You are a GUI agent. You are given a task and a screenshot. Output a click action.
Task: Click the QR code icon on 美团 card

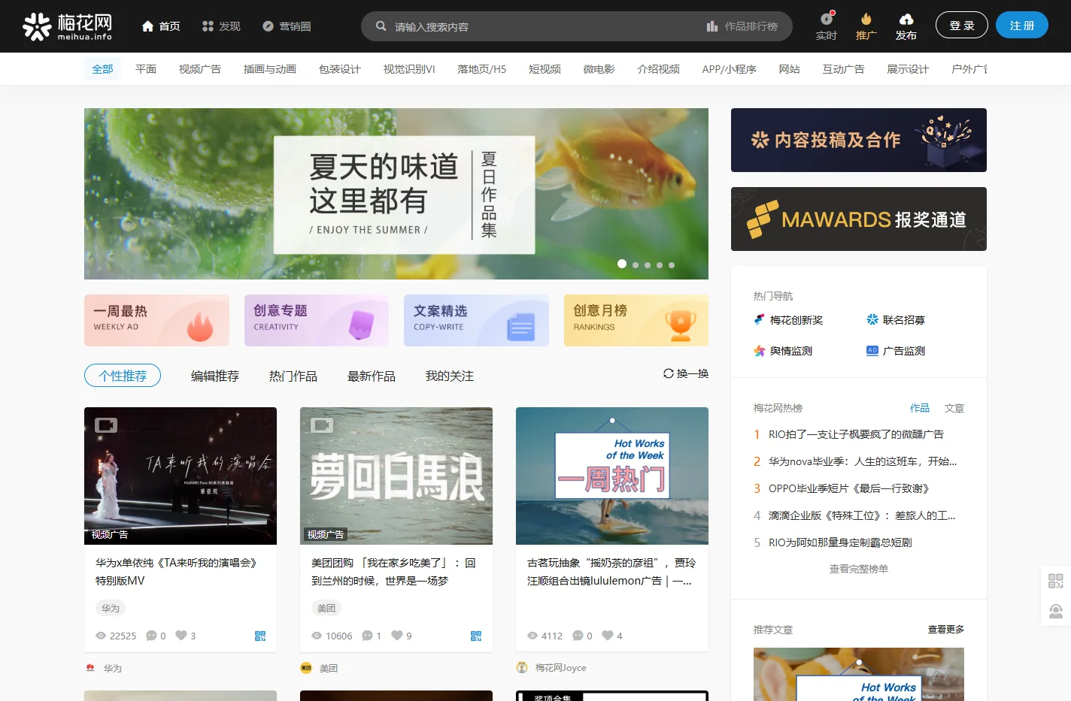tap(476, 636)
